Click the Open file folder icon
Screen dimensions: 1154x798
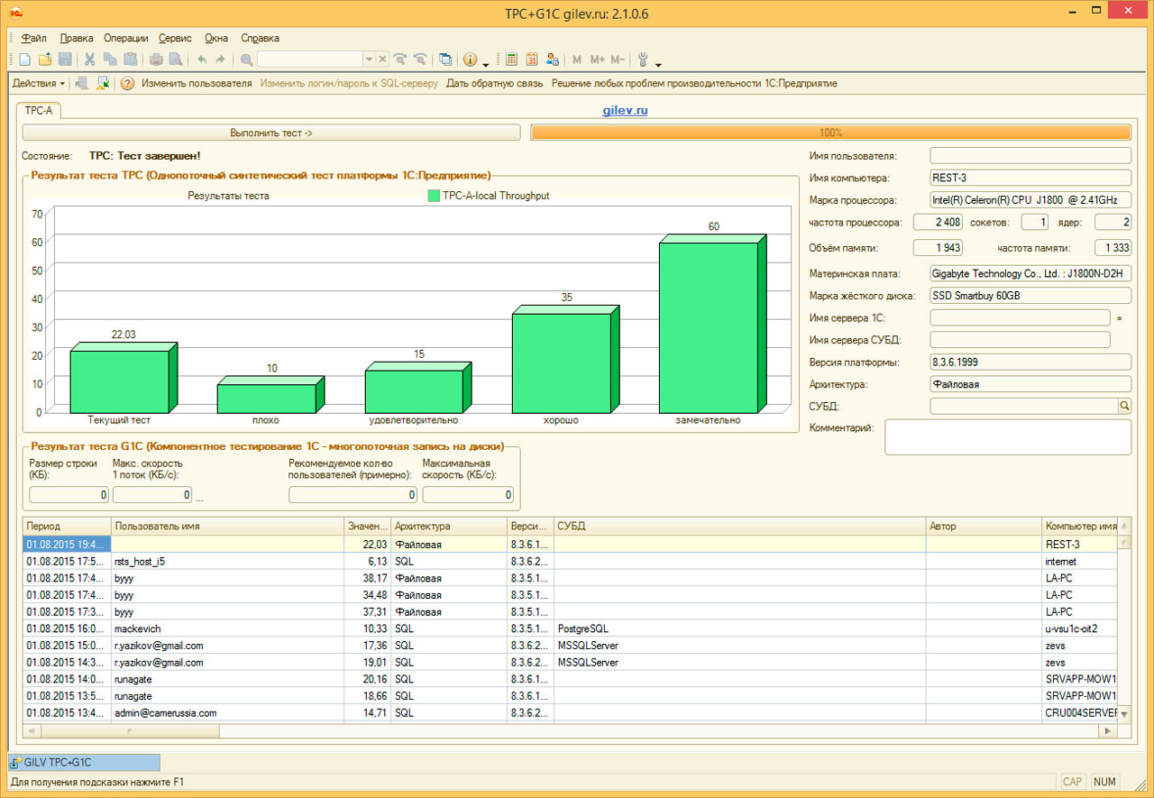44,60
